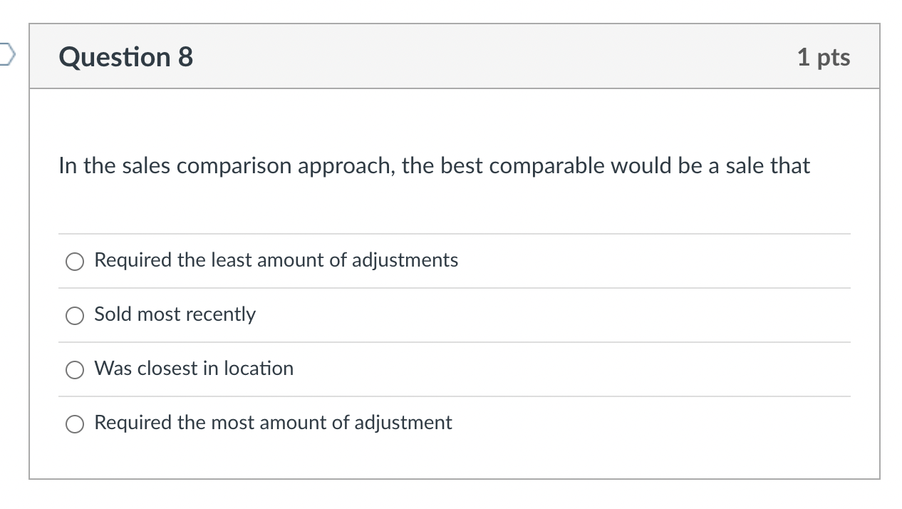Screen dimensions: 902x509
Task: Click the Question 8 header title
Action: (125, 56)
